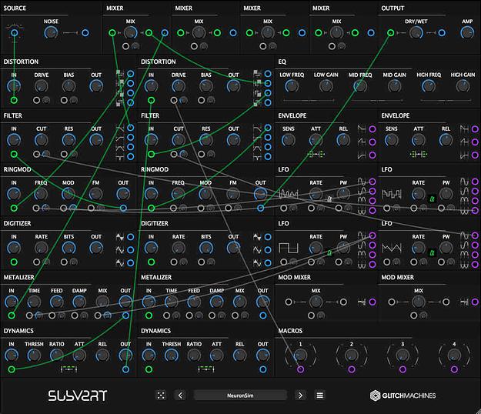
Task: Adjust the AMP knob in Output module
Action: click(467, 33)
